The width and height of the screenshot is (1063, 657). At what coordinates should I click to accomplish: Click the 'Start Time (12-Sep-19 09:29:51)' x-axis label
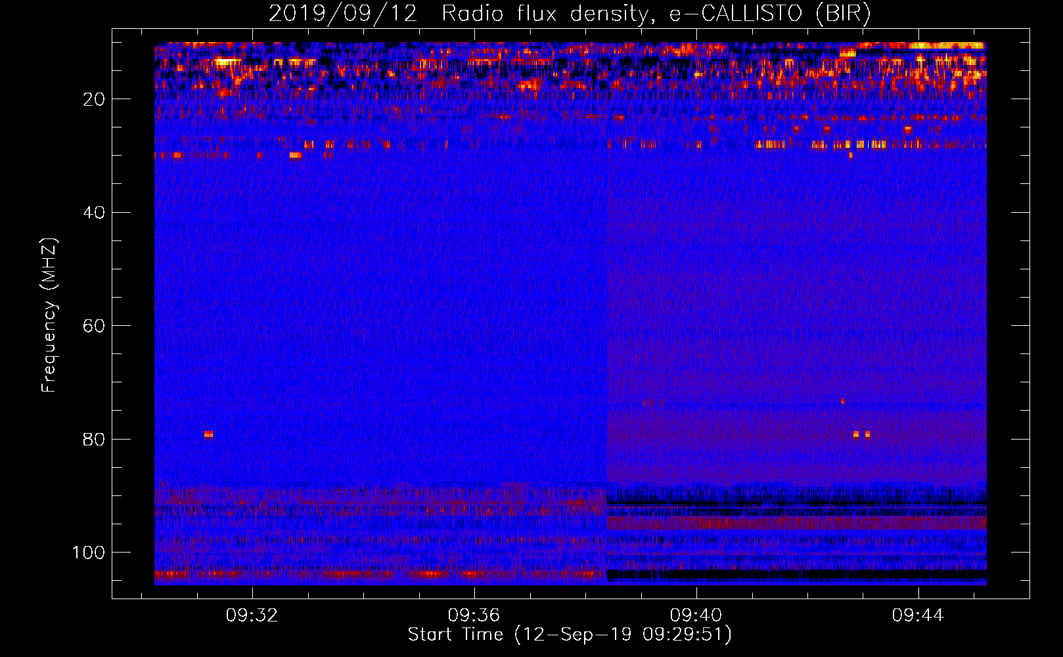click(x=570, y=635)
